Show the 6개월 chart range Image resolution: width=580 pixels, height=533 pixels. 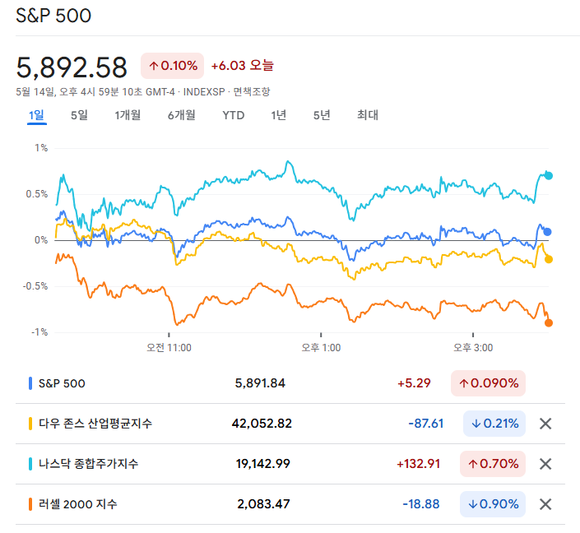[181, 115]
